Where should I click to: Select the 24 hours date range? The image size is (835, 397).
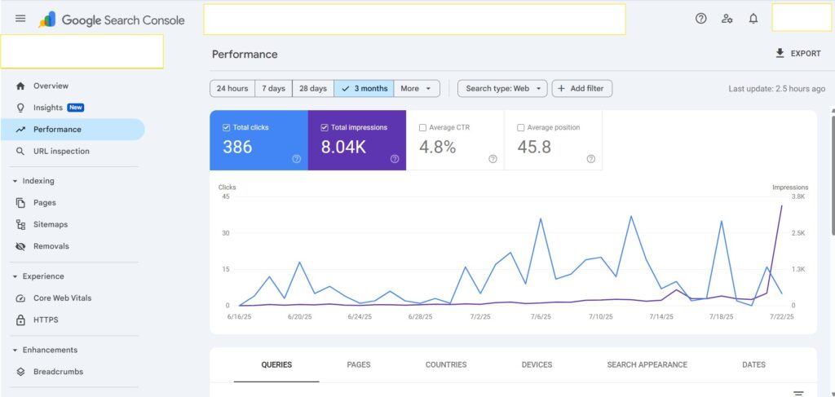click(x=232, y=88)
